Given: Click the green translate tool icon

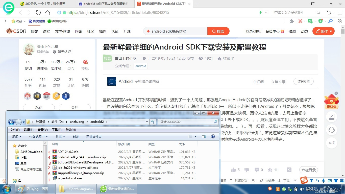Looking at the screenshot, I should click(310, 21).
